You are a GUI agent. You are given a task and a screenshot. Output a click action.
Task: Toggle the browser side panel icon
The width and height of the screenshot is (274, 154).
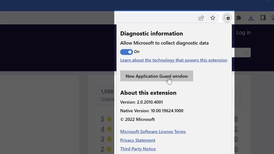coord(263,18)
